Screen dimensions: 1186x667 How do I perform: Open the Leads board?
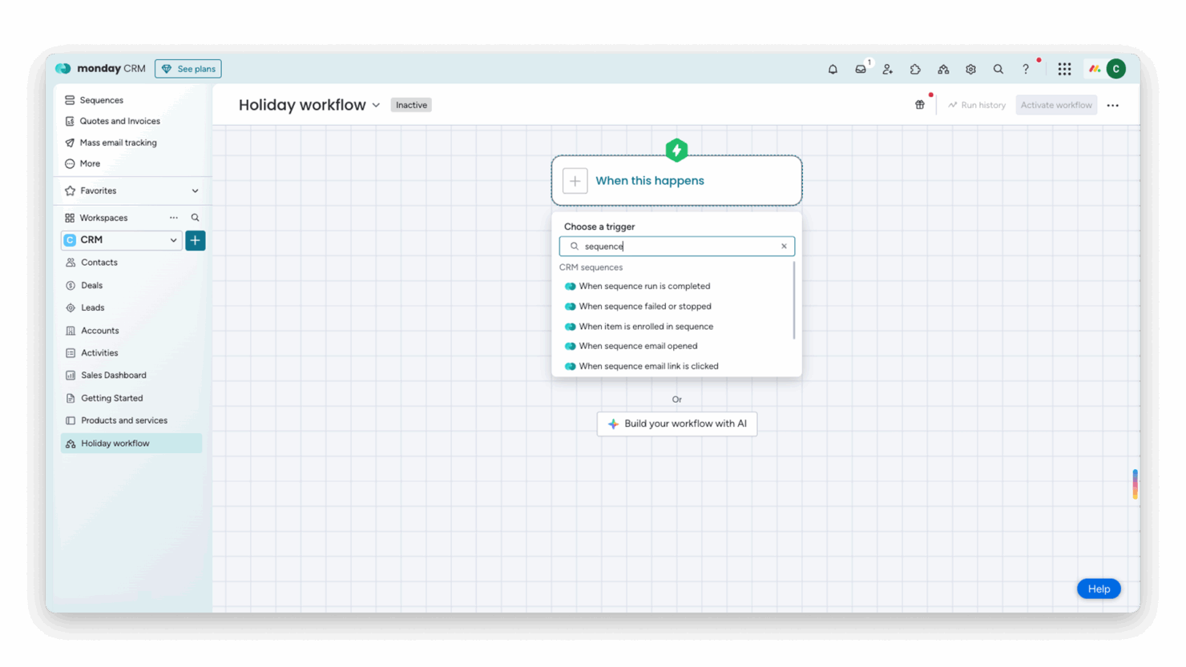pyautogui.click(x=92, y=307)
